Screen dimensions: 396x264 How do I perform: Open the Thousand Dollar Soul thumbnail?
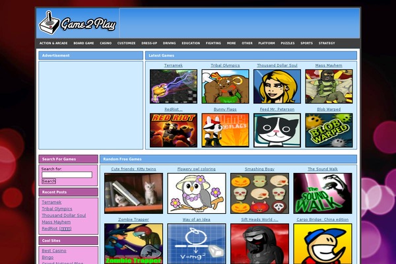tap(277, 86)
